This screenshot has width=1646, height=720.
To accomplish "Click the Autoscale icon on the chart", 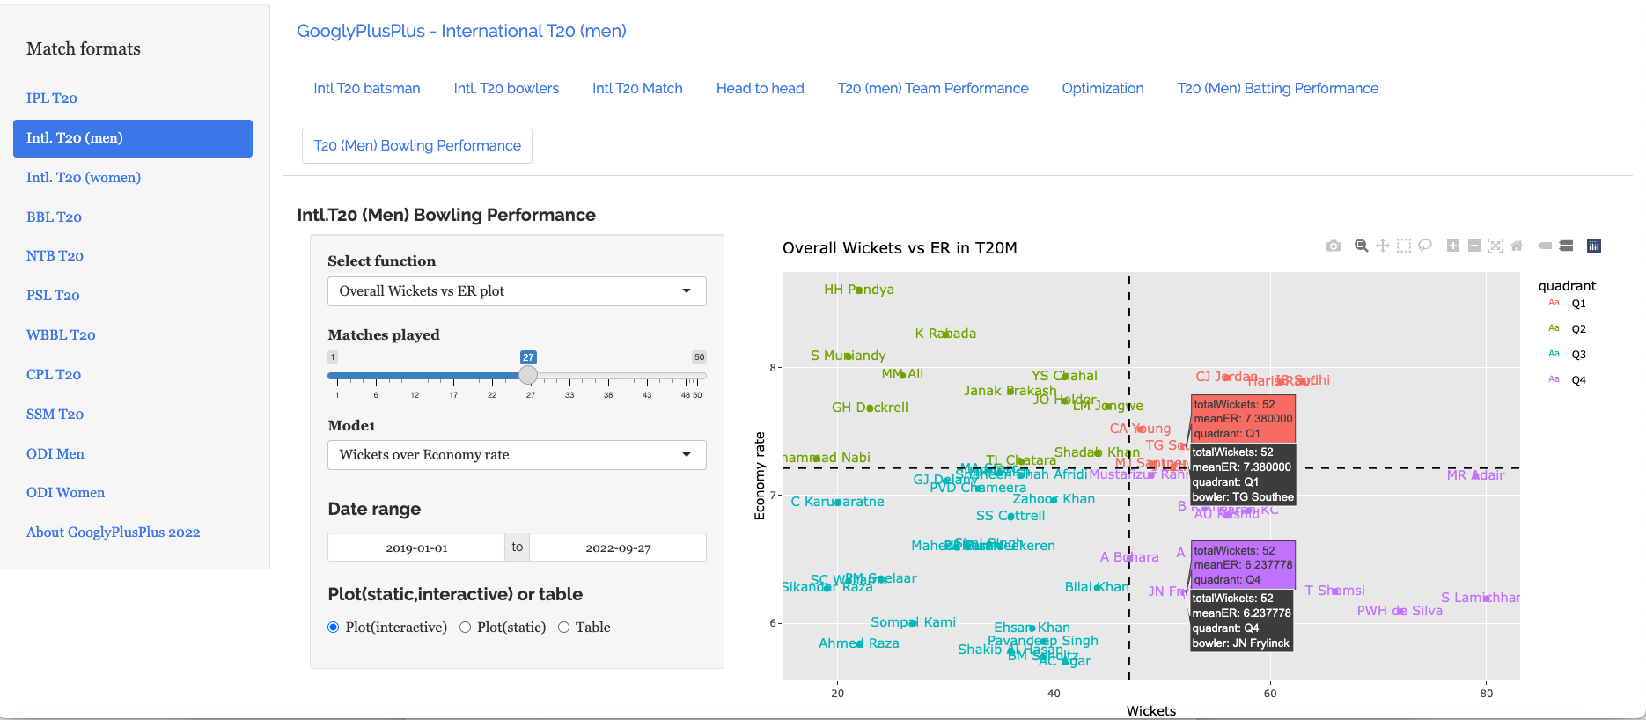I will (1495, 246).
